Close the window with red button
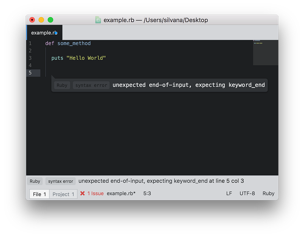This screenshot has height=237, width=304. click(x=32, y=20)
